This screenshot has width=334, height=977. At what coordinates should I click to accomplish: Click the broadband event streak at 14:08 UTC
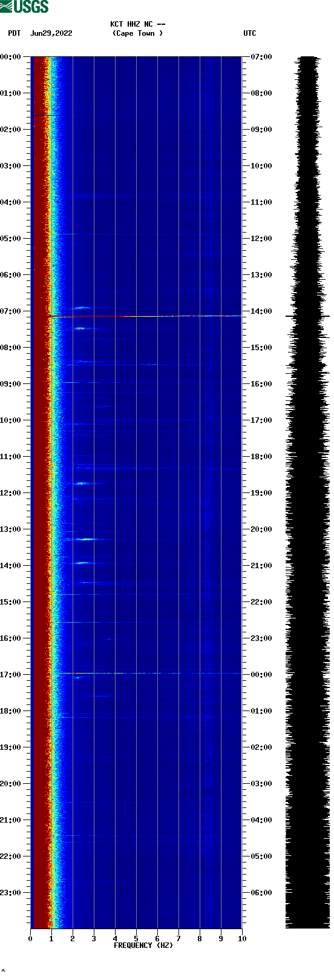tap(146, 316)
